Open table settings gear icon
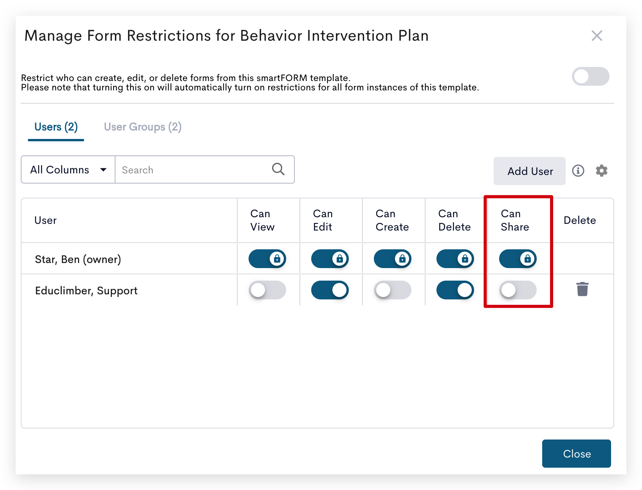This screenshot has width=642, height=490. (602, 171)
